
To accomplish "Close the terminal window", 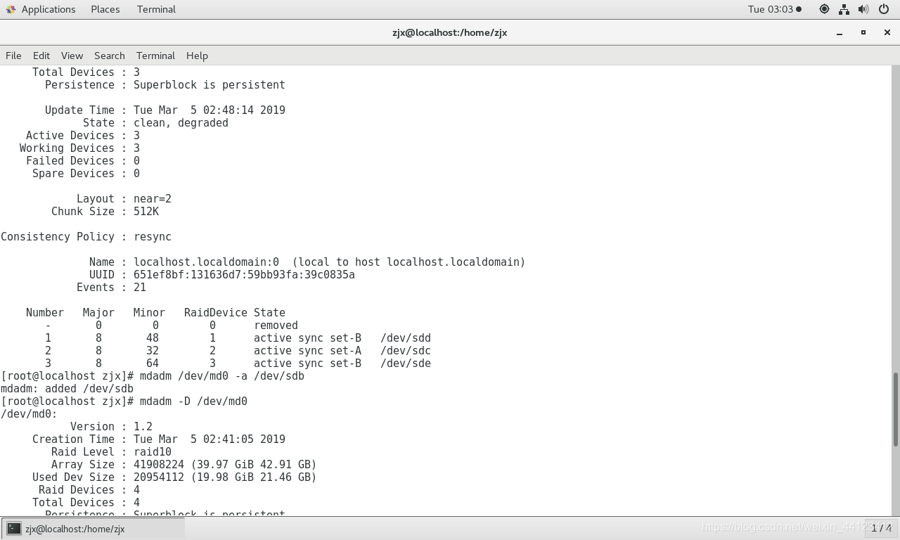I will click(887, 32).
